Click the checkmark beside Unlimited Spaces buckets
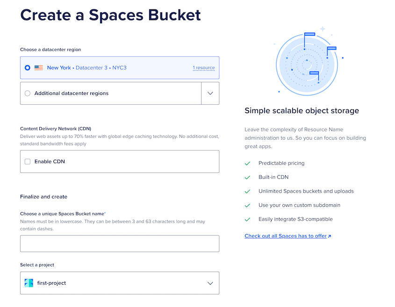 248,191
